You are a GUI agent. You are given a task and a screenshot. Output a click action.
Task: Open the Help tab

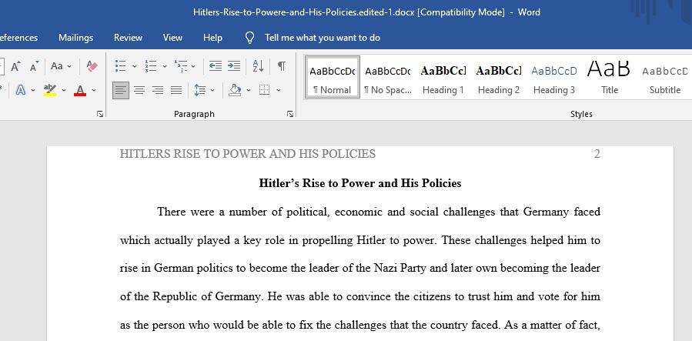click(x=212, y=38)
